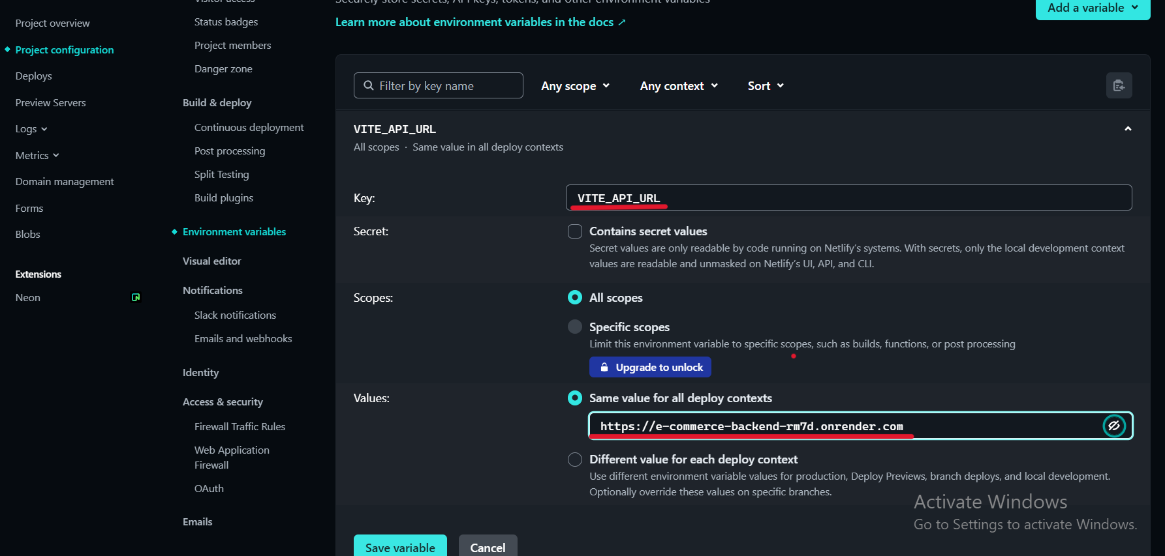Expand the Add a variable menu
The image size is (1165, 556).
click(1093, 8)
